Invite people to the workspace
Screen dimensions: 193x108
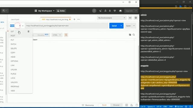tap(61, 11)
